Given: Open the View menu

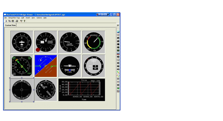Looking at the screenshot, I should [33, 18].
